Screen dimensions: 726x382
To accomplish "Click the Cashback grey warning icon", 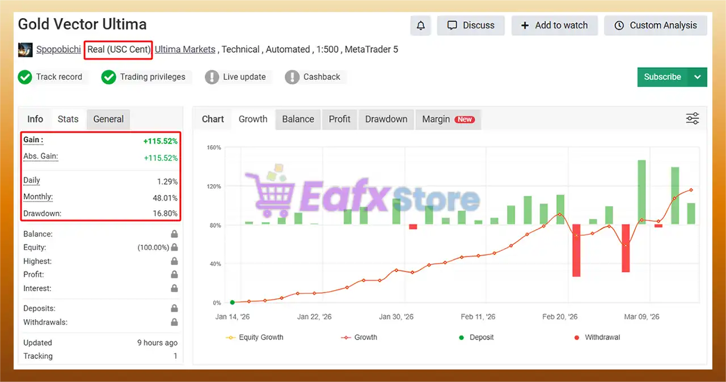I will click(x=292, y=77).
